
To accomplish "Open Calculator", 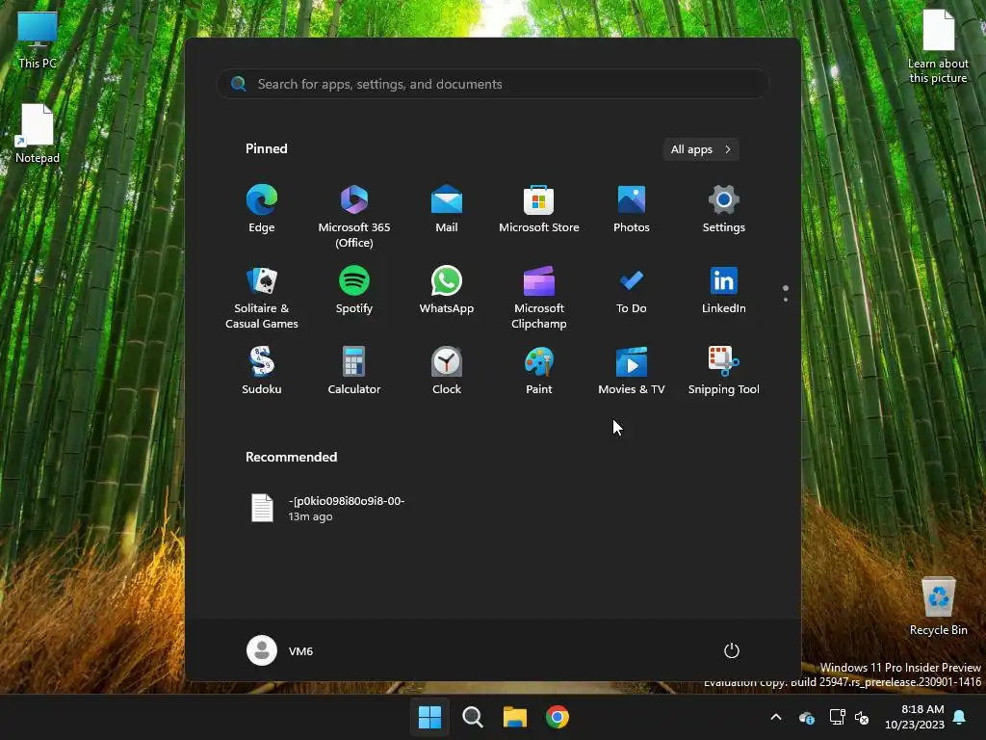I will (x=354, y=371).
